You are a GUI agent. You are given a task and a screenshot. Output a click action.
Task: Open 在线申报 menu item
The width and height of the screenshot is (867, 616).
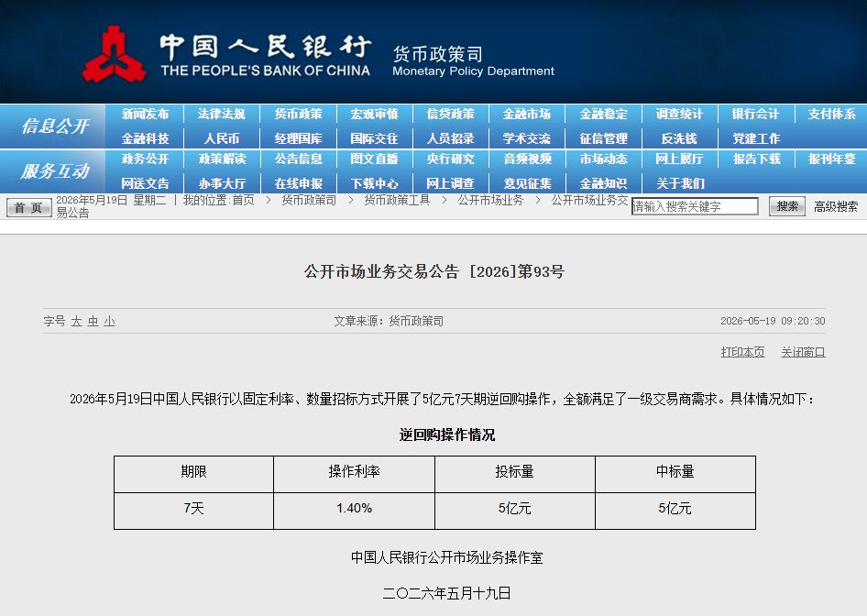298,183
